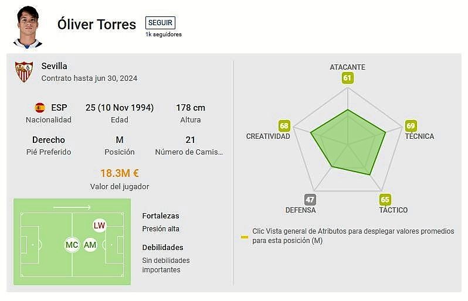468x301 pixels.
Task: Click the Táctico 65 rating badge
Action: [385, 200]
